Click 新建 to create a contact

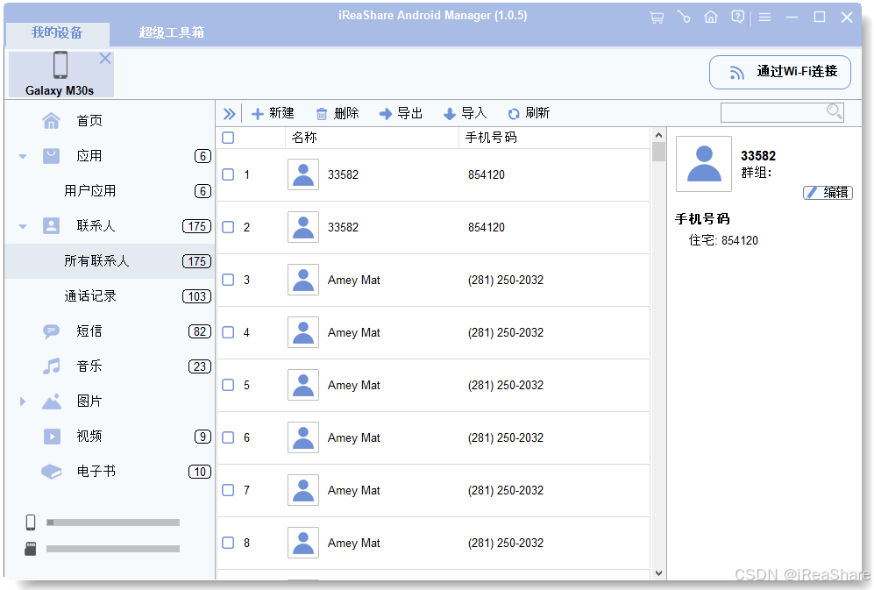tap(273, 114)
